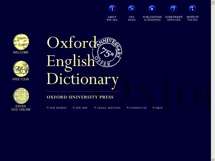Open the blue semicolon Word of the Day icon

point(192,9)
